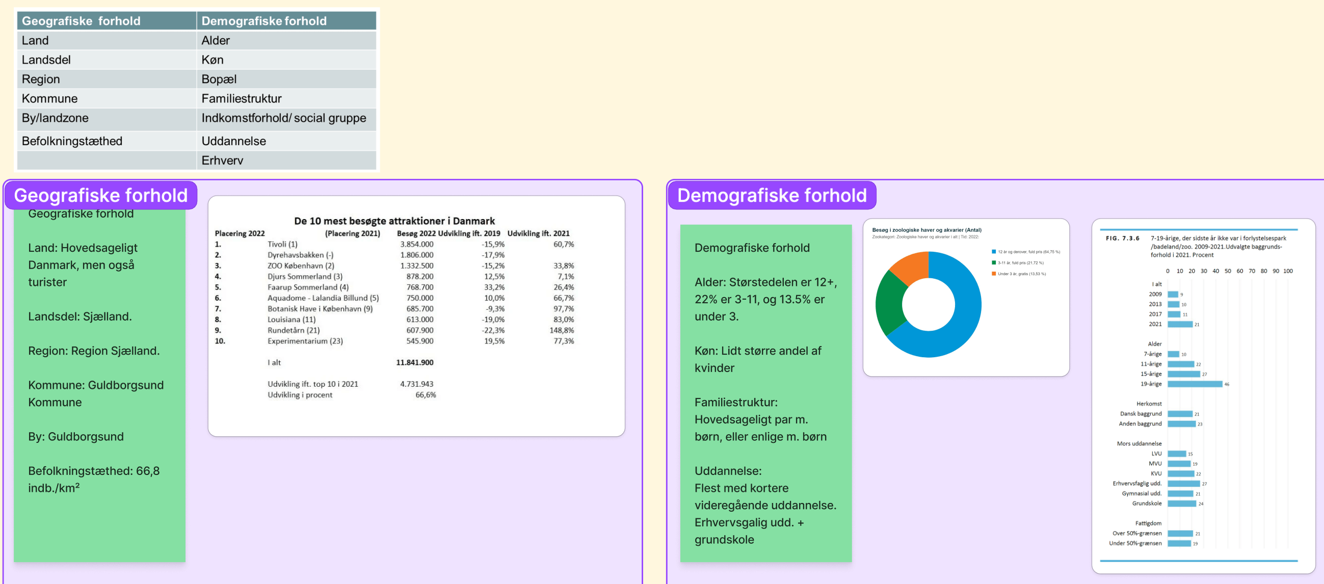Image resolution: width=1324 pixels, height=584 pixels.
Task: Click 'Alder: Størstedelen er 12+' note text
Action: click(766, 299)
